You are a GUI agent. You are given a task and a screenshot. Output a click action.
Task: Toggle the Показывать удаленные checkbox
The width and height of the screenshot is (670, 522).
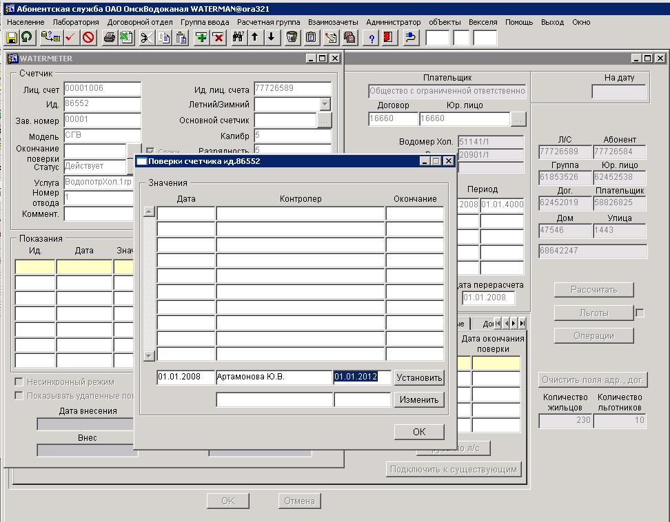coord(19,395)
